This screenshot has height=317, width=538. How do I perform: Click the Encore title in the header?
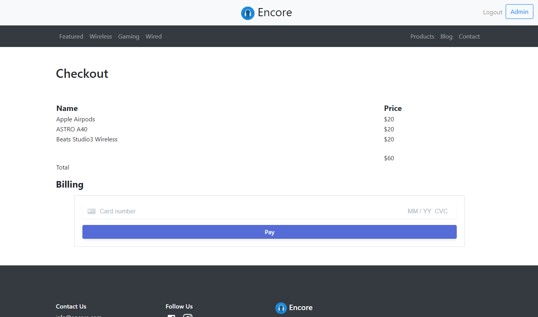click(275, 13)
